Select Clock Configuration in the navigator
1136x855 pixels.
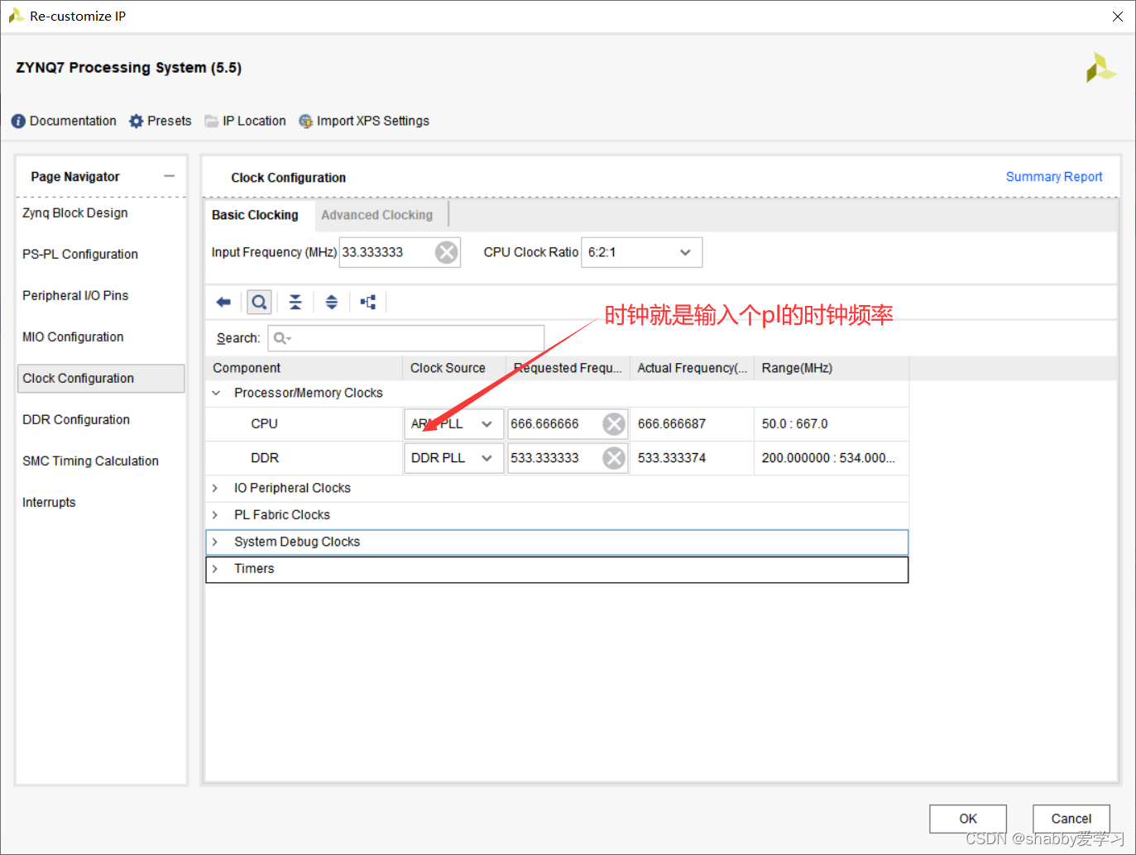[x=101, y=379]
